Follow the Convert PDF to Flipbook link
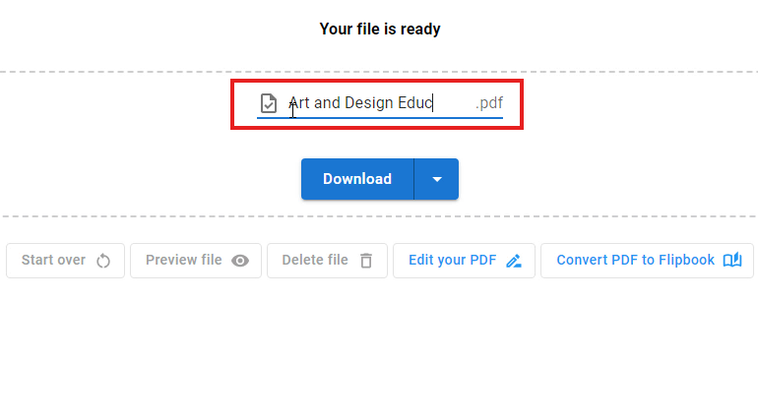 click(x=635, y=261)
